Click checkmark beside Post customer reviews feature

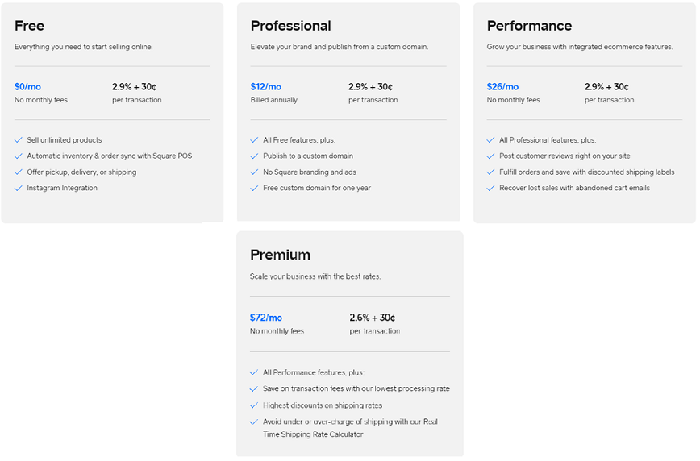[491, 156]
